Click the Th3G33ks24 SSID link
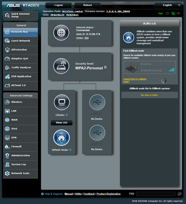 click(57, 15)
